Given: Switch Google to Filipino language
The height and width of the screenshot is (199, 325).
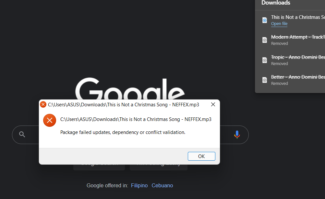Looking at the screenshot, I should pyautogui.click(x=139, y=185).
